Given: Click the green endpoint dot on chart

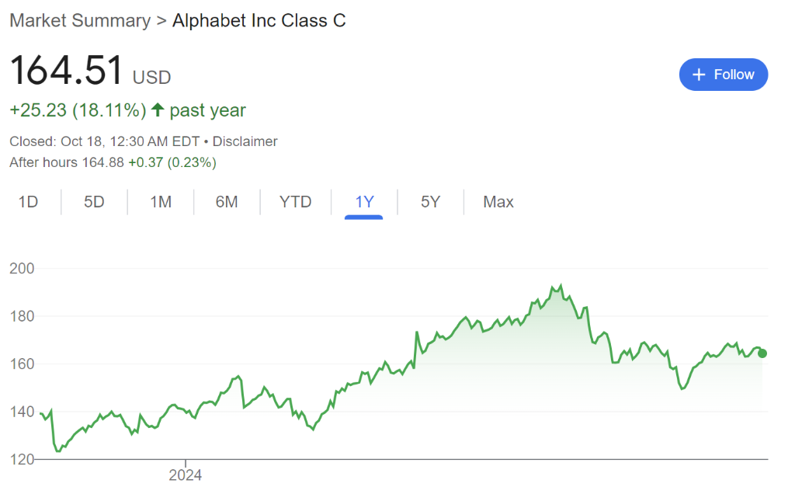Looking at the screenshot, I should 762,353.
